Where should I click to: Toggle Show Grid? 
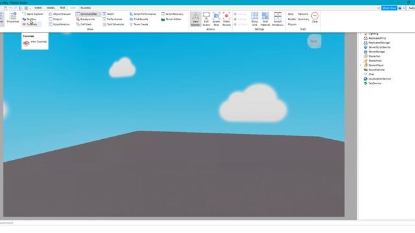tap(255, 19)
